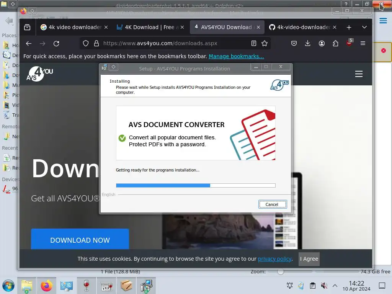392x294 pixels.
Task: Open the start menu button
Action: click(x=8, y=286)
